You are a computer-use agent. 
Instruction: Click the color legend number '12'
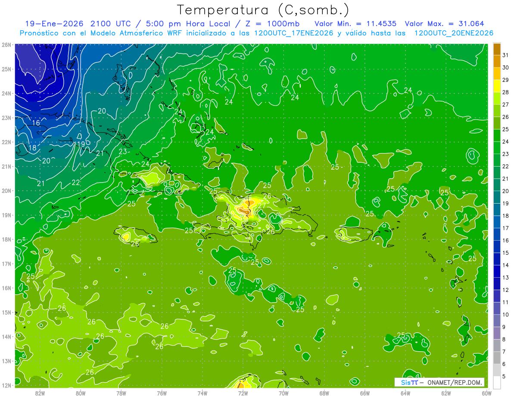[506, 290]
